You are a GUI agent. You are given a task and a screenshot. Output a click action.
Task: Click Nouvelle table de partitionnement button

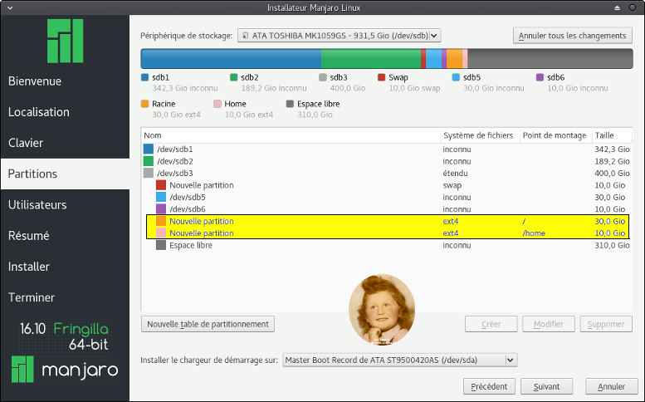pyautogui.click(x=208, y=324)
